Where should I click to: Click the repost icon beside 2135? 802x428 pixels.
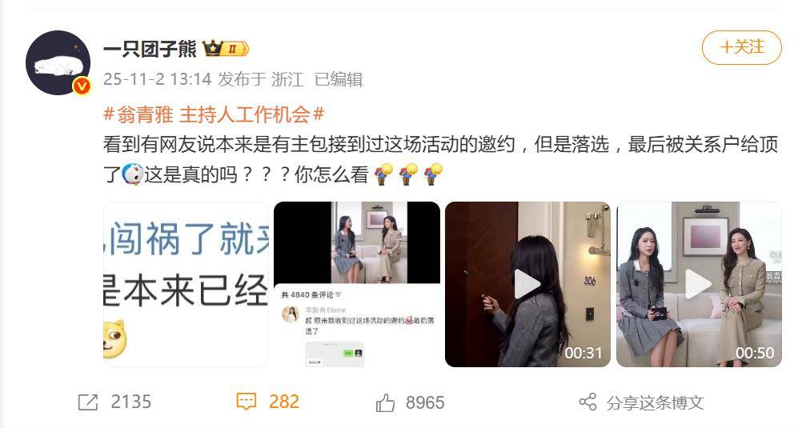tap(87, 402)
